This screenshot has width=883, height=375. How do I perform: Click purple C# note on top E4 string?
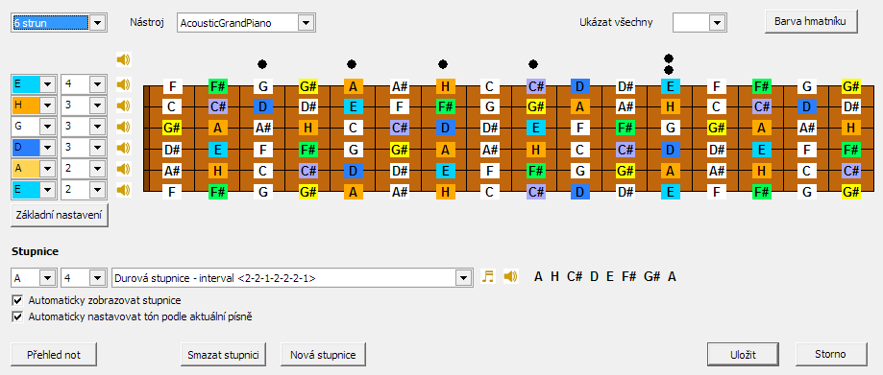[x=536, y=86]
